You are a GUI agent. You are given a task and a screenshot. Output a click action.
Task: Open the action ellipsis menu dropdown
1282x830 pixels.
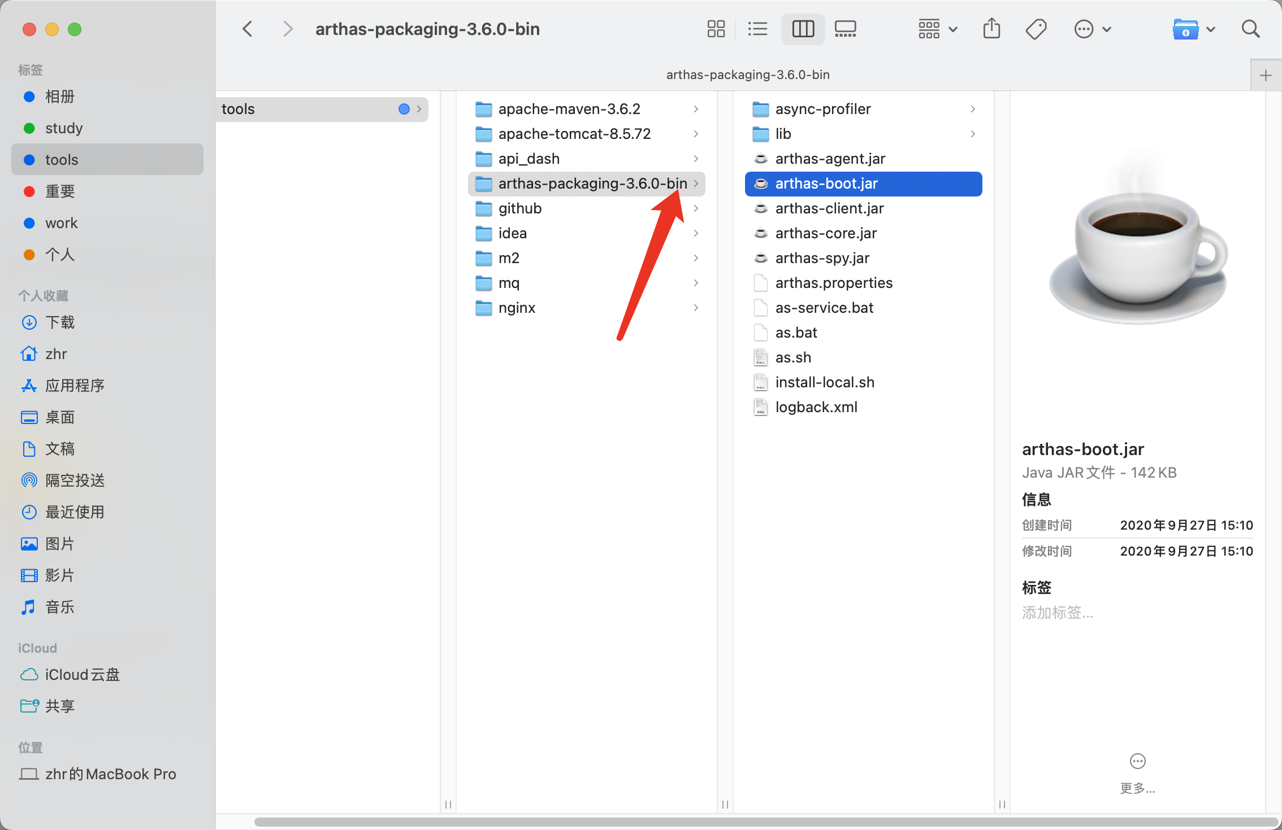click(x=1092, y=29)
